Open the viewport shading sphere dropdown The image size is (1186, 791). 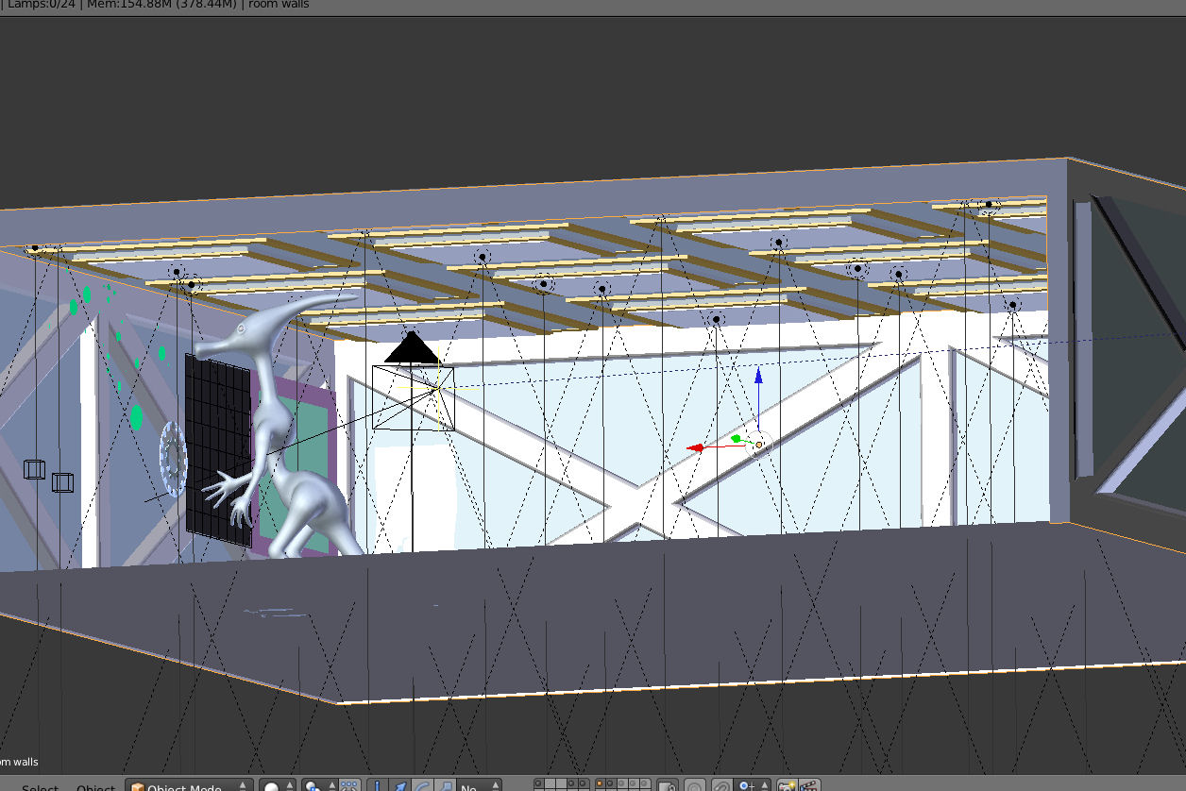[279, 786]
